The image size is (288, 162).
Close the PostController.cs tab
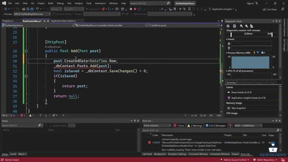(x=48, y=21)
